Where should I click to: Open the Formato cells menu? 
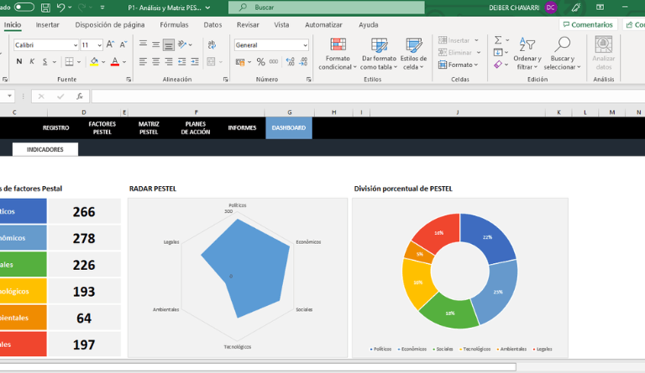459,65
